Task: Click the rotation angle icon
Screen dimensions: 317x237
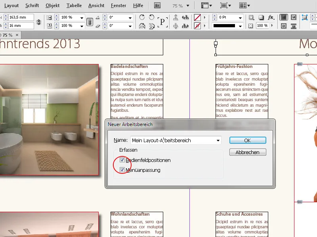Action: [97, 17]
